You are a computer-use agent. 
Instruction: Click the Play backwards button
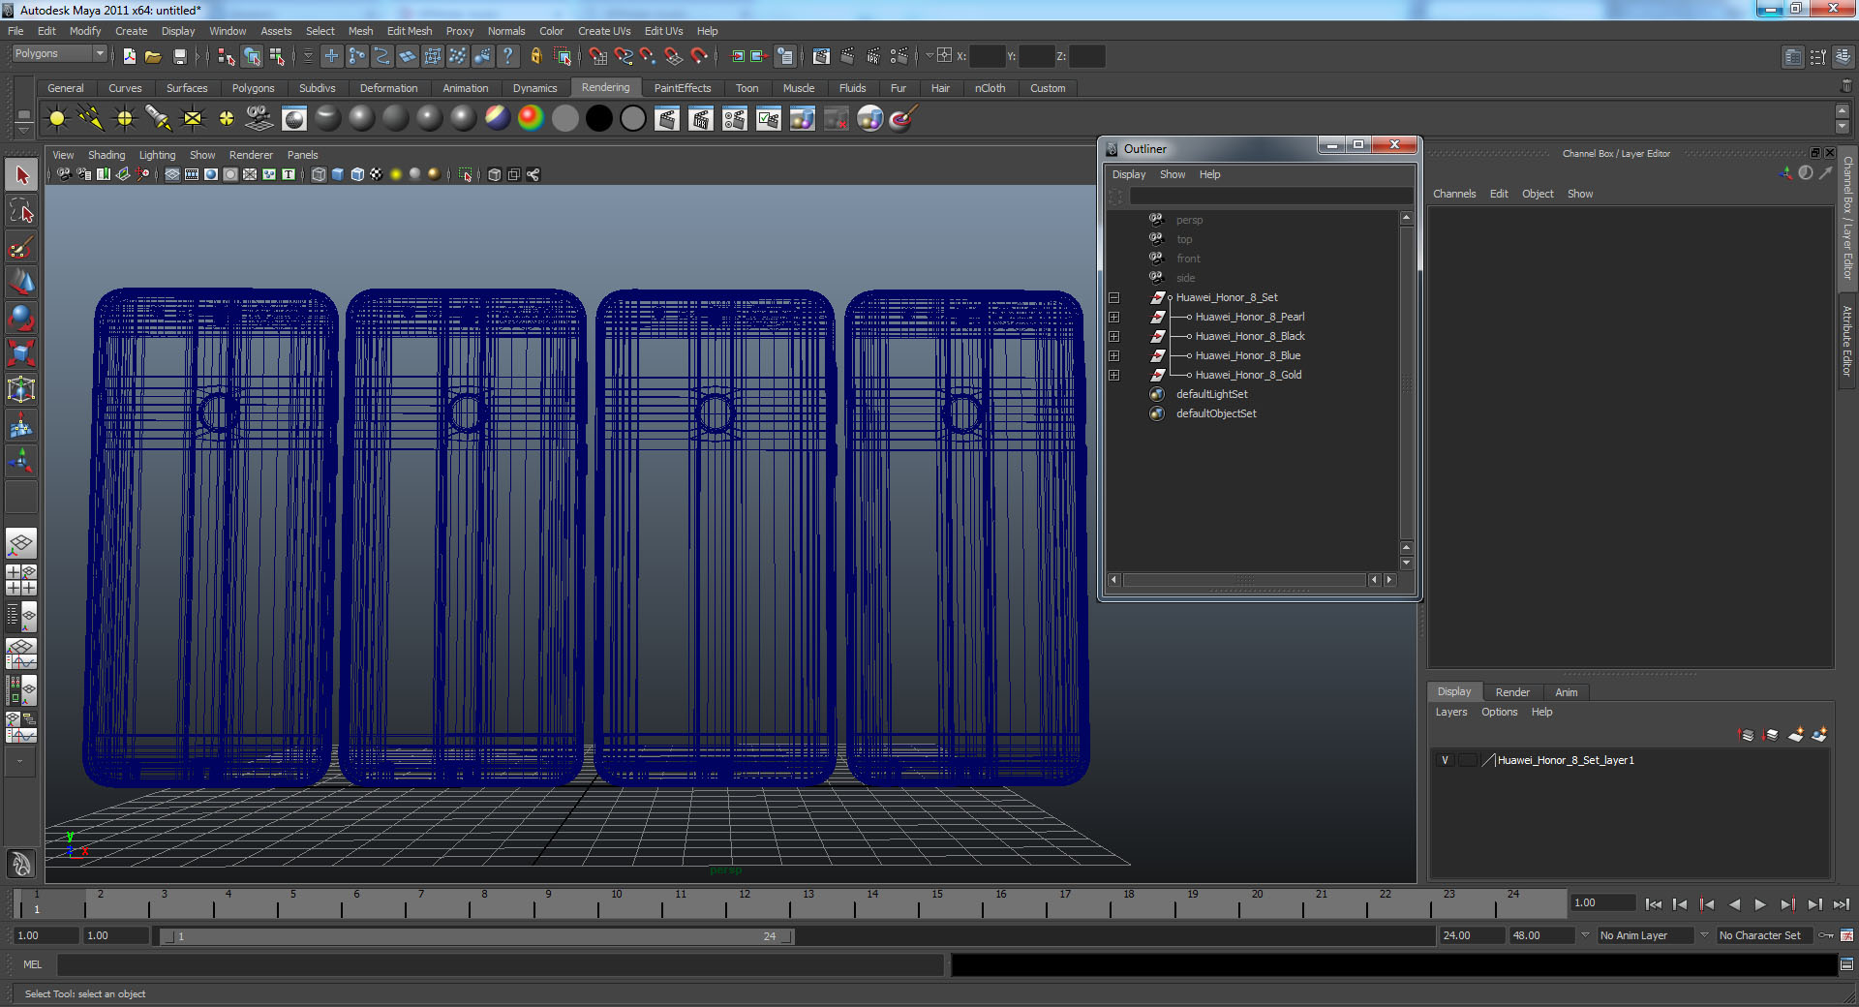[1733, 904]
